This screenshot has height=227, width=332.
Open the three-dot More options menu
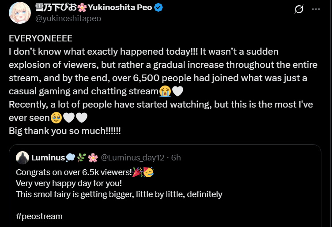pos(316,9)
